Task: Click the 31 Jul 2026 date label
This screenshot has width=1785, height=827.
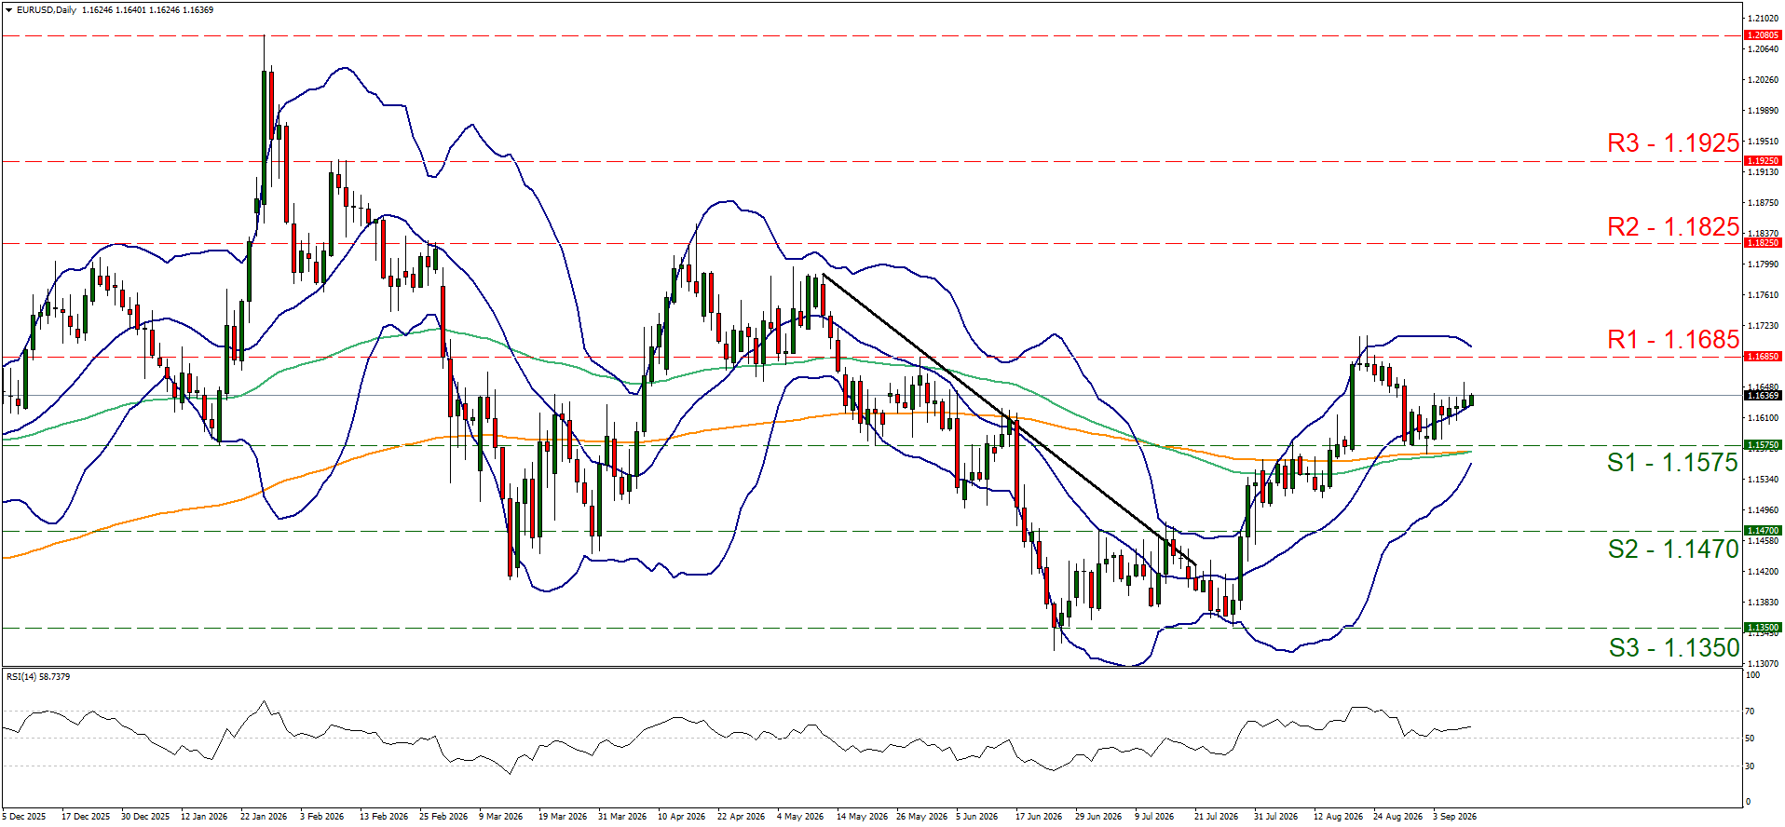Action: [x=1276, y=817]
